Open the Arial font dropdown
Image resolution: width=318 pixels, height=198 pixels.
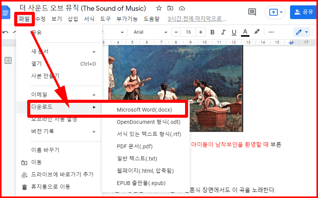[150, 32]
